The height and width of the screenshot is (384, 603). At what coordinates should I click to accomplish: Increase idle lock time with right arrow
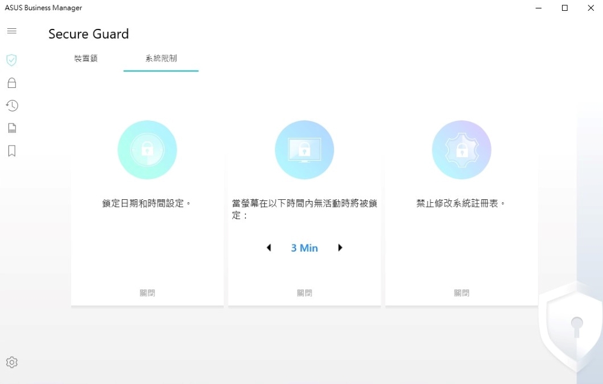340,248
